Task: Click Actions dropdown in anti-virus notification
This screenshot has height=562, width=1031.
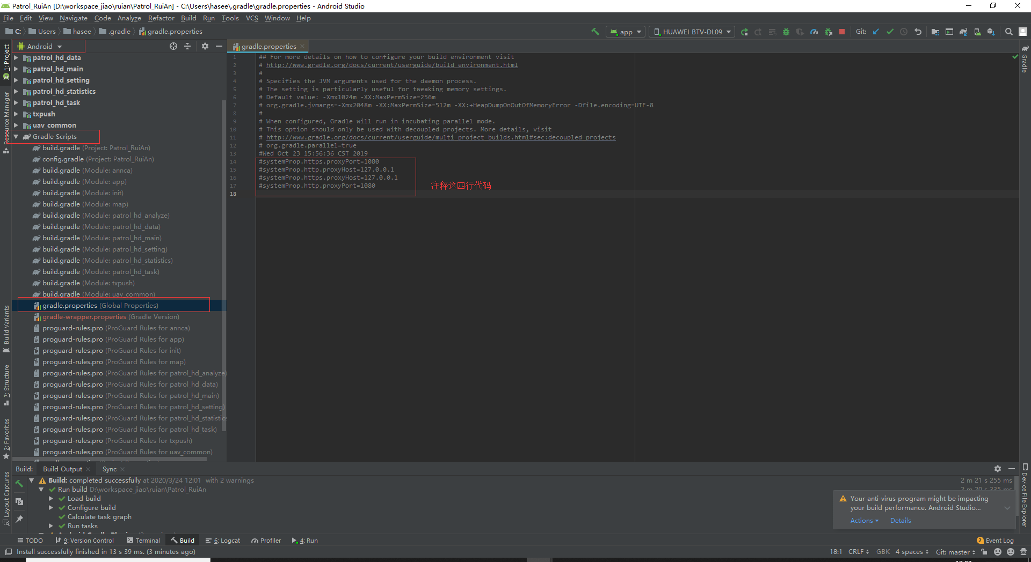Action: (864, 521)
